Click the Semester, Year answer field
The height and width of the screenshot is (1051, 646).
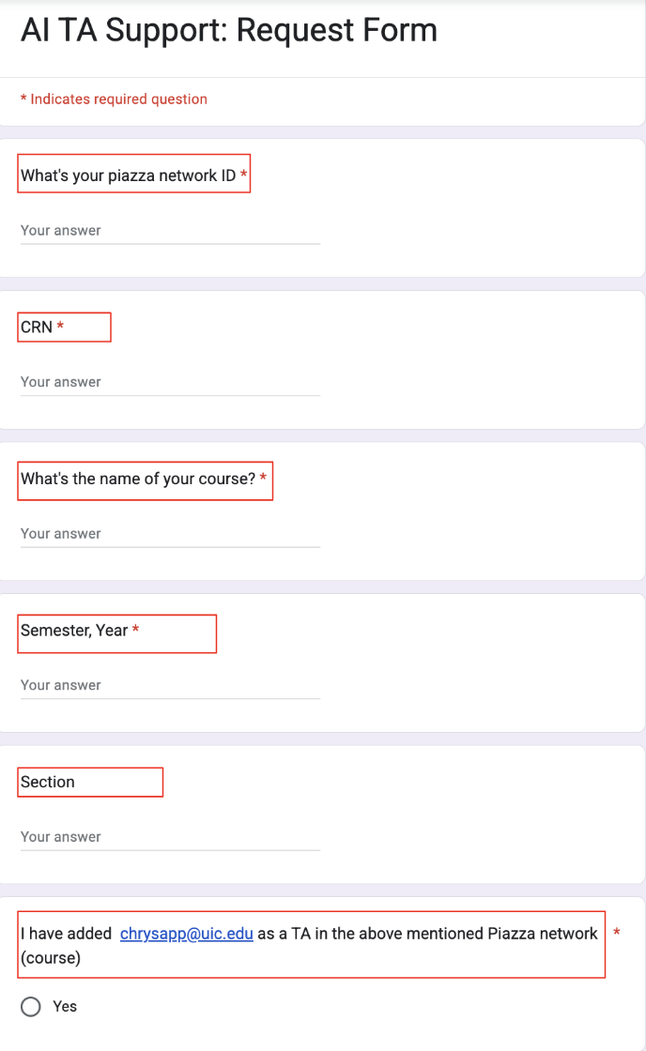click(x=169, y=684)
